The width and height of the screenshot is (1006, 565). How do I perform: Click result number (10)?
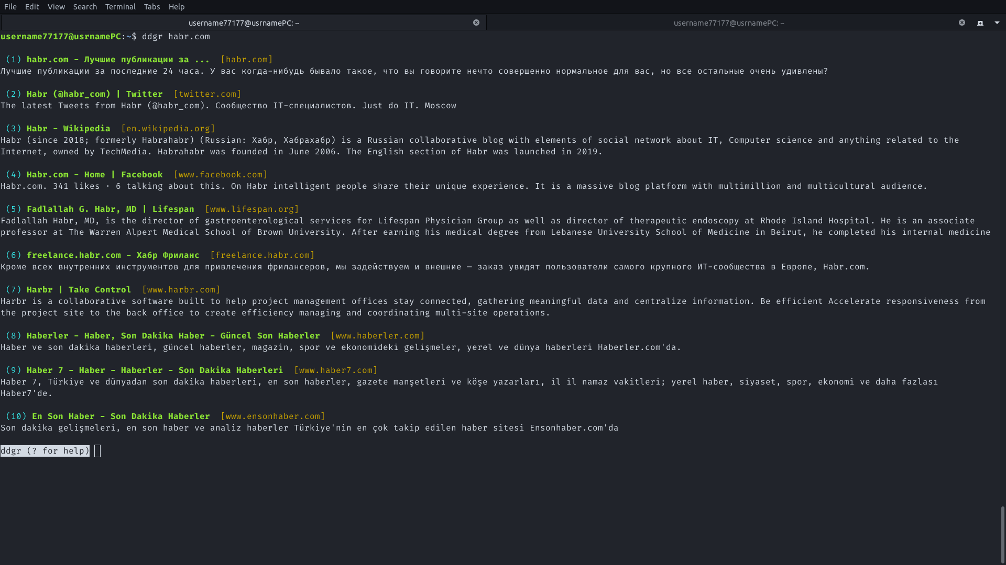[16, 416]
